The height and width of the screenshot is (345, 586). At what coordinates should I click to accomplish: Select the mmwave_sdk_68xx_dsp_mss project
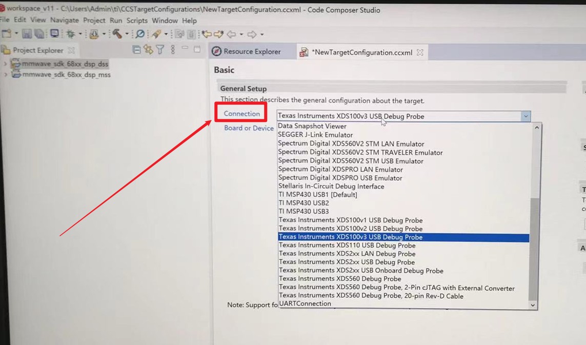point(67,74)
